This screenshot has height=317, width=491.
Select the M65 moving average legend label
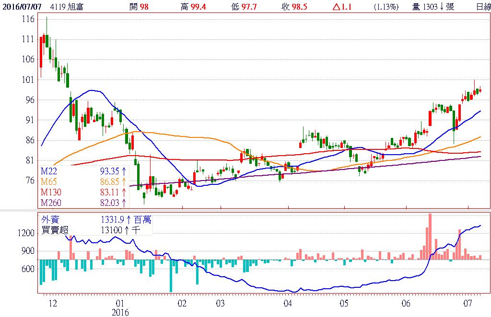pyautogui.click(x=49, y=182)
